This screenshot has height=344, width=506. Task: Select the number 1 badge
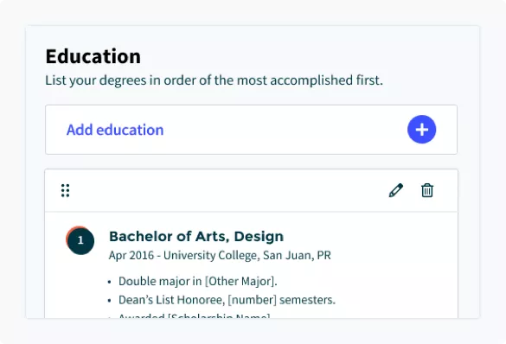click(80, 240)
